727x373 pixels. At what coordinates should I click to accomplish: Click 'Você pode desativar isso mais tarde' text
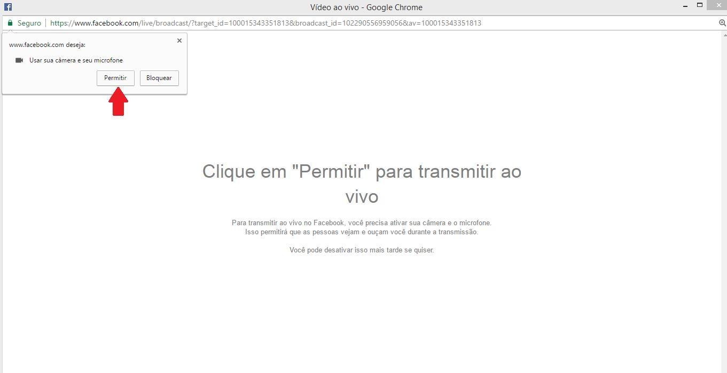[x=362, y=250]
